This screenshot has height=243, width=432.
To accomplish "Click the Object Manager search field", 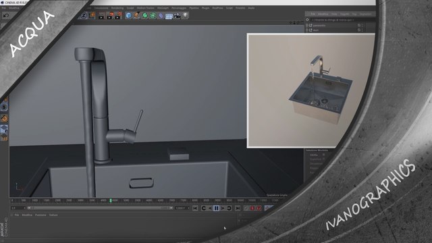I will coord(342,20).
